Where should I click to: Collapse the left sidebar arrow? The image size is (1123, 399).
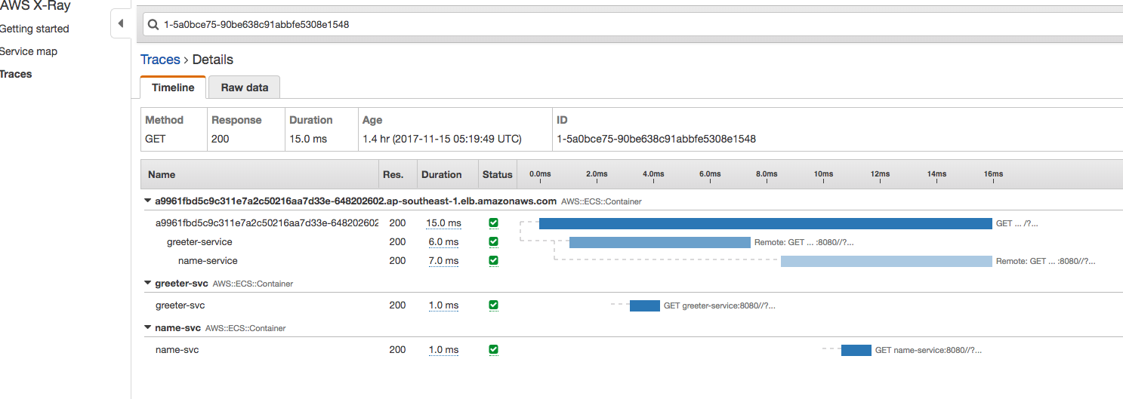point(121,24)
